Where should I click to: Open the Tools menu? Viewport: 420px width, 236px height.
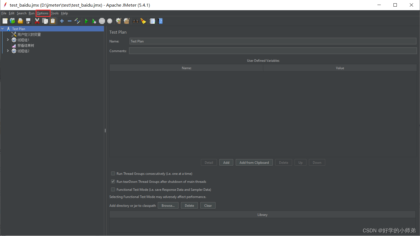(55, 13)
